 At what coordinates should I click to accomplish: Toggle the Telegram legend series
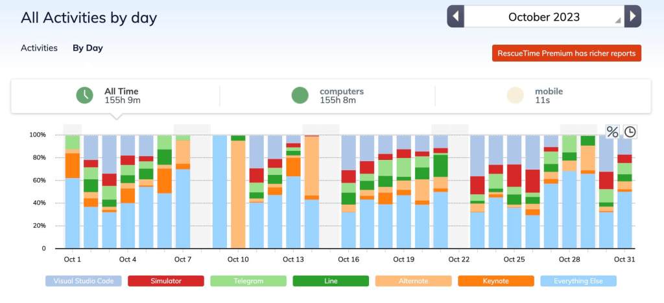click(x=248, y=281)
